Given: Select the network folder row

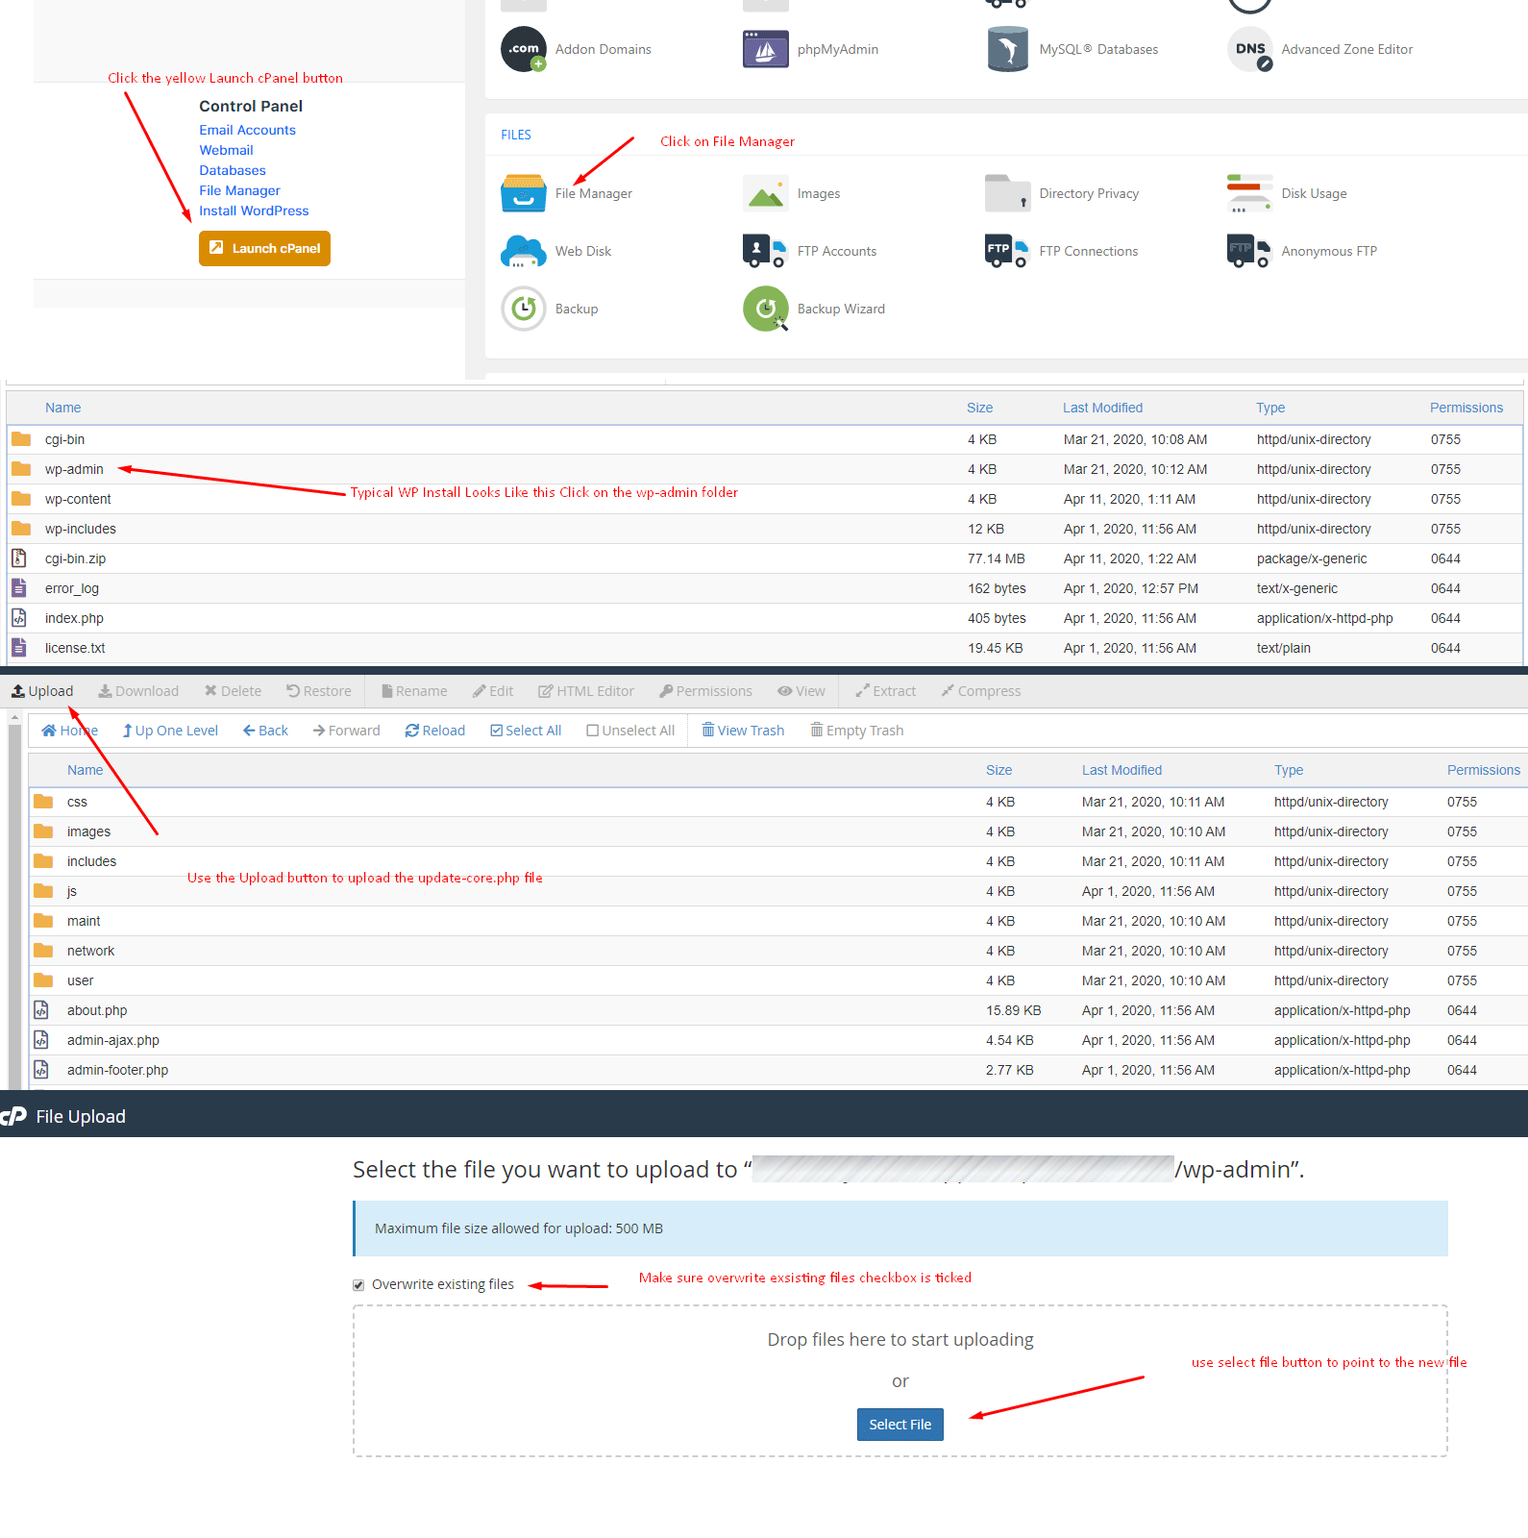Looking at the screenshot, I should 778,951.
